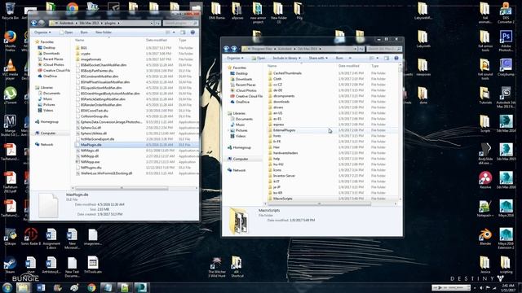522x293 pixels.
Task: Click the taskbar media player seek bar
Action: click(456, 287)
